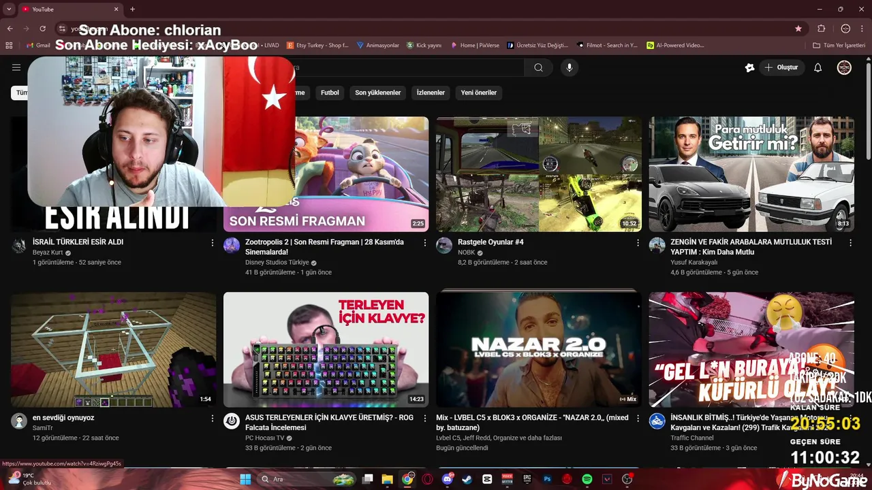The width and height of the screenshot is (872, 490).
Task: Open NOBK channel avatar
Action: pyautogui.click(x=444, y=246)
